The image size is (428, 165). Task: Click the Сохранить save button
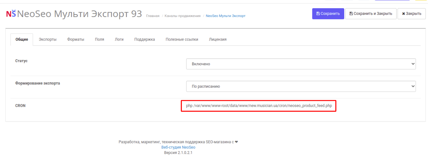(328, 13)
